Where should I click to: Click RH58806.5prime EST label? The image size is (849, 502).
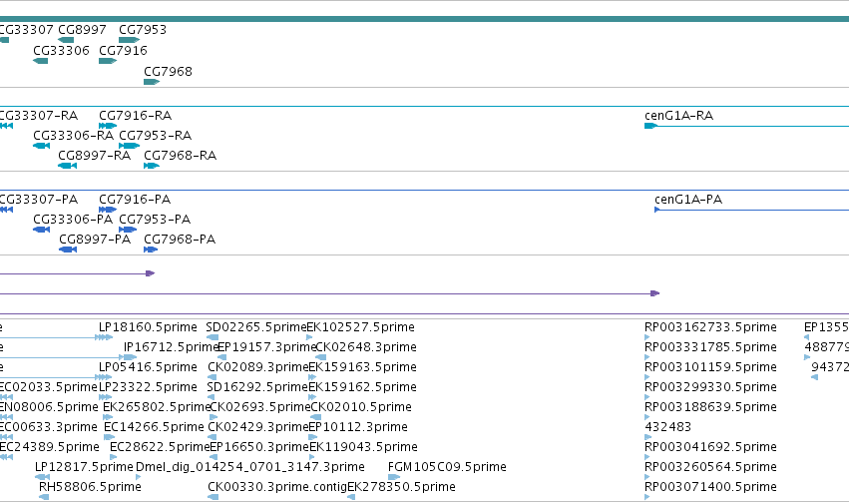(90, 487)
